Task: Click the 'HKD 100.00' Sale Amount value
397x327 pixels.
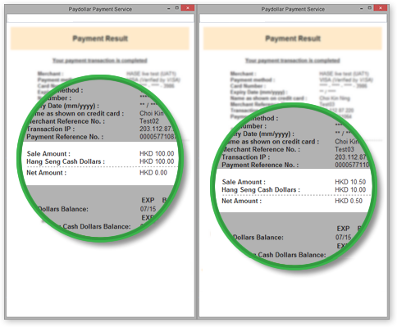Action: click(x=157, y=153)
